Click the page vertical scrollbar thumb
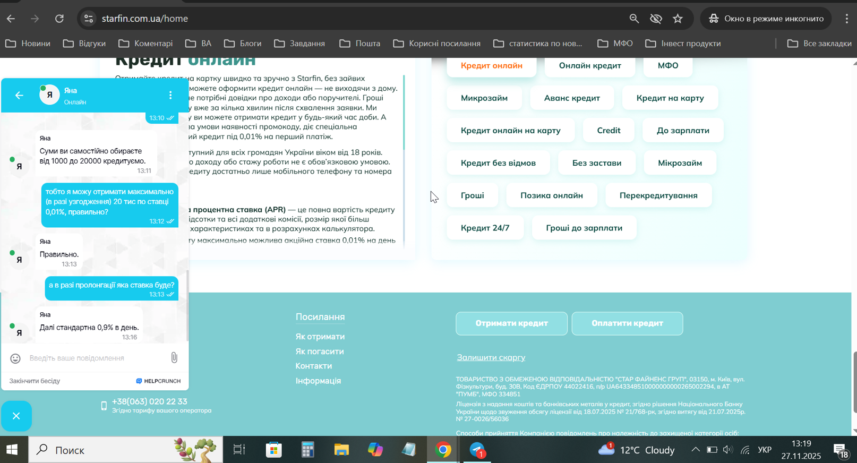 [854, 382]
